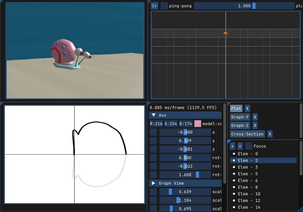This screenshot has height=212, width=303.
Task: Adjust the 1.000 playback speed slider
Action: (x=244, y=6)
